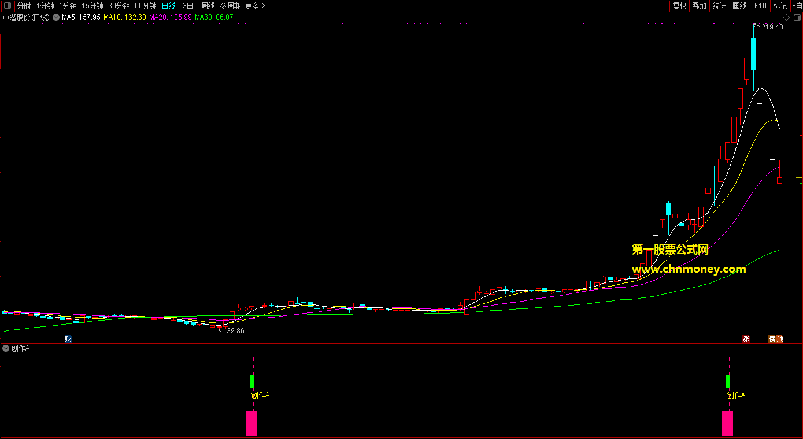The width and height of the screenshot is (803, 439).
Task: Select the left green signal bar
Action: (x=251, y=381)
